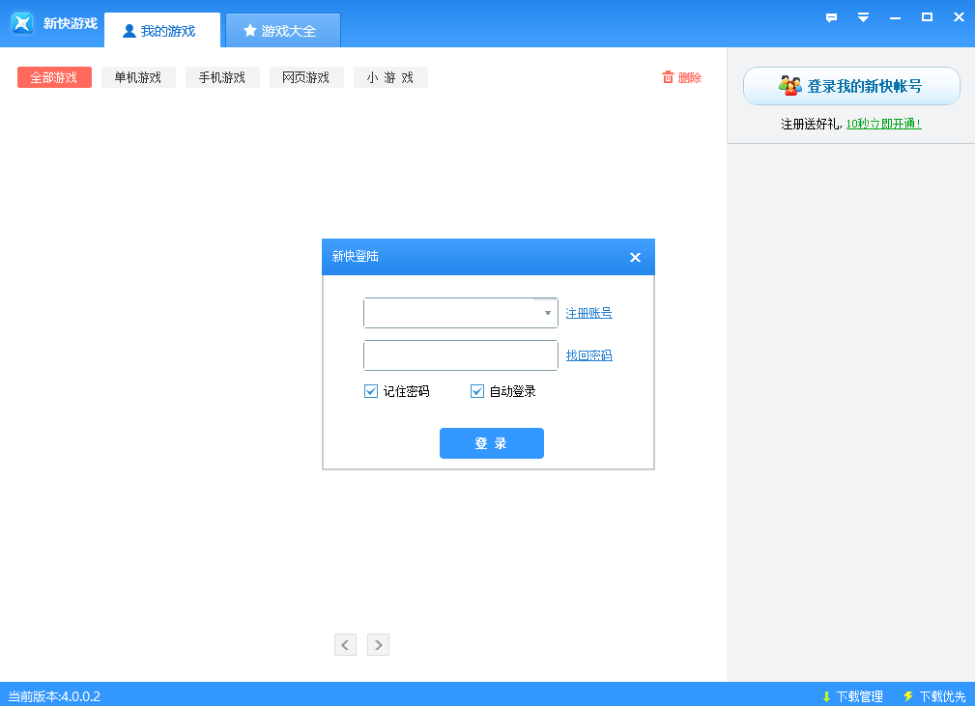Image resolution: width=975 pixels, height=706 pixels.
Task: Expand the account name dropdown arrow
Action: (x=547, y=313)
